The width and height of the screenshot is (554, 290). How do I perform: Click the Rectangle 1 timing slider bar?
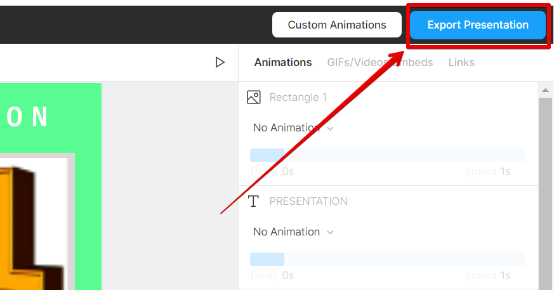coord(387,155)
